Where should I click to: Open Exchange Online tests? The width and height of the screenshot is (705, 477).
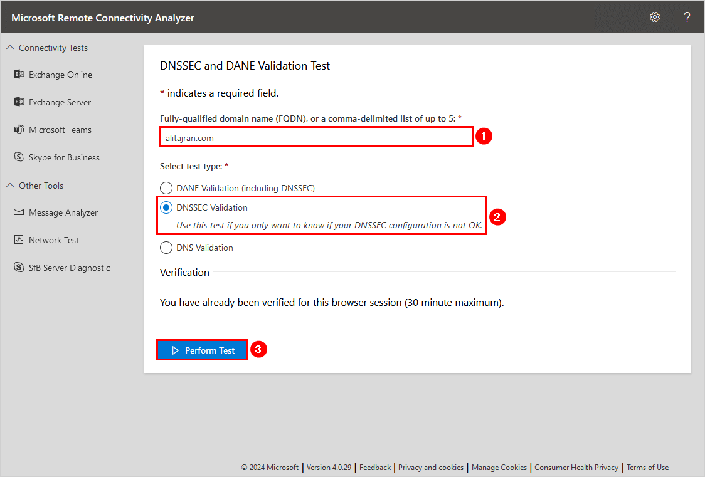(60, 75)
